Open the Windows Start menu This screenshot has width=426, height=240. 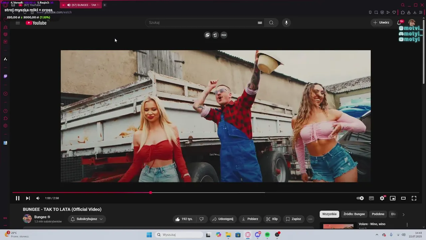click(x=149, y=235)
